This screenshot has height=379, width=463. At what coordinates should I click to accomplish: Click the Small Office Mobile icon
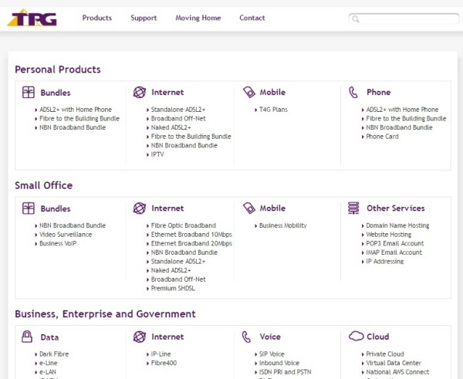coord(249,208)
